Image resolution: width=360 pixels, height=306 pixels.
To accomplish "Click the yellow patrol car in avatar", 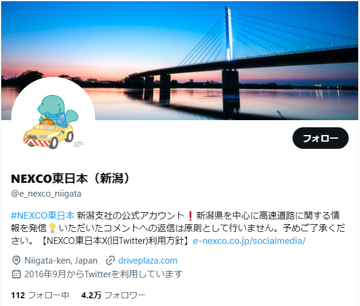I will click(48, 134).
